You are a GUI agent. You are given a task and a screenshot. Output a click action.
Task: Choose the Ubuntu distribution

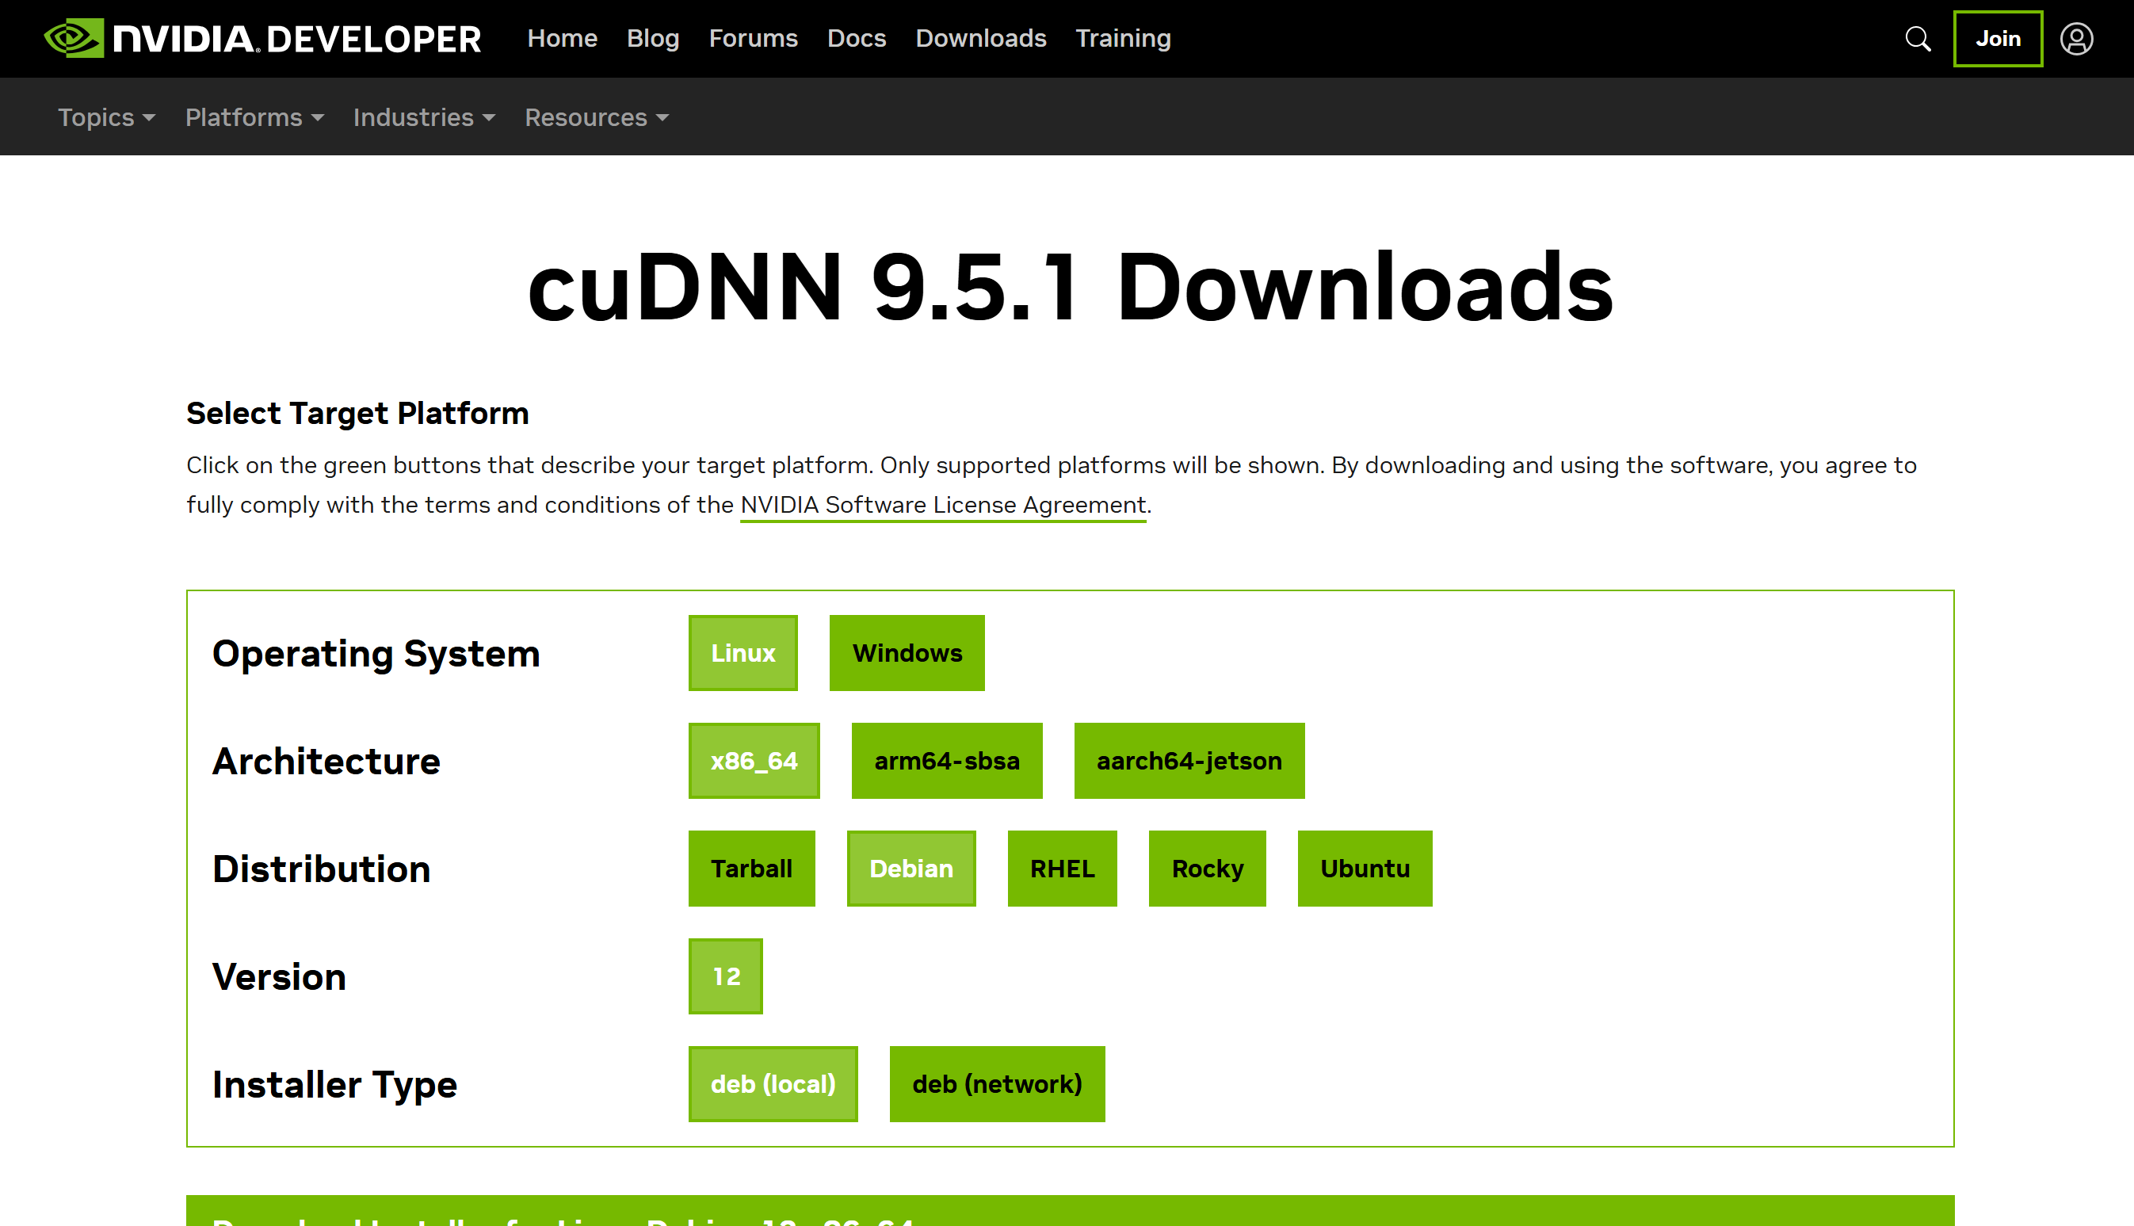coord(1365,868)
